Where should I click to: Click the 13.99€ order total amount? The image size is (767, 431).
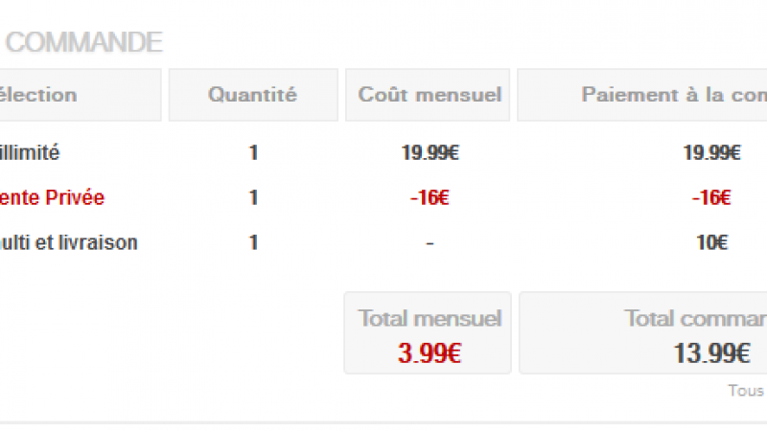pos(710,352)
